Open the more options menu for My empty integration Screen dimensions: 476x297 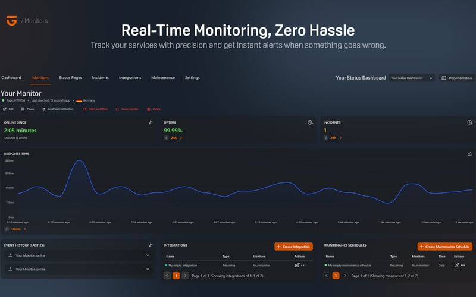[x=303, y=265]
